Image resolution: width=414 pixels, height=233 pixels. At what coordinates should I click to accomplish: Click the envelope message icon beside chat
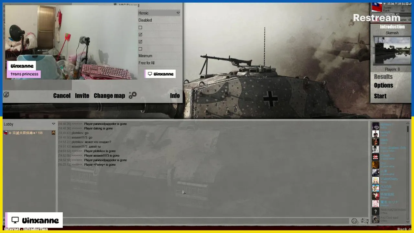click(365, 221)
